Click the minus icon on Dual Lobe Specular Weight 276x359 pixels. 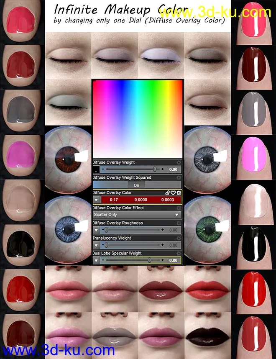pyautogui.click(x=102, y=260)
